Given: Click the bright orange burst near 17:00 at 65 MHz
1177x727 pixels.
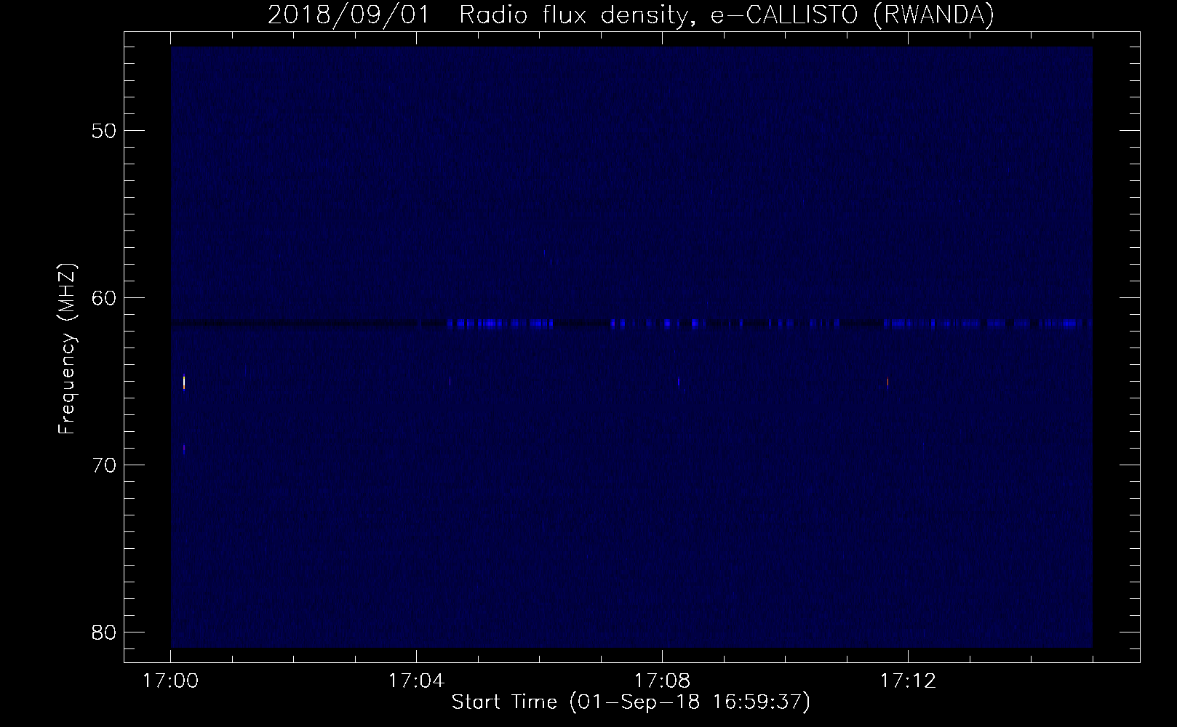Looking at the screenshot, I should 184,382.
